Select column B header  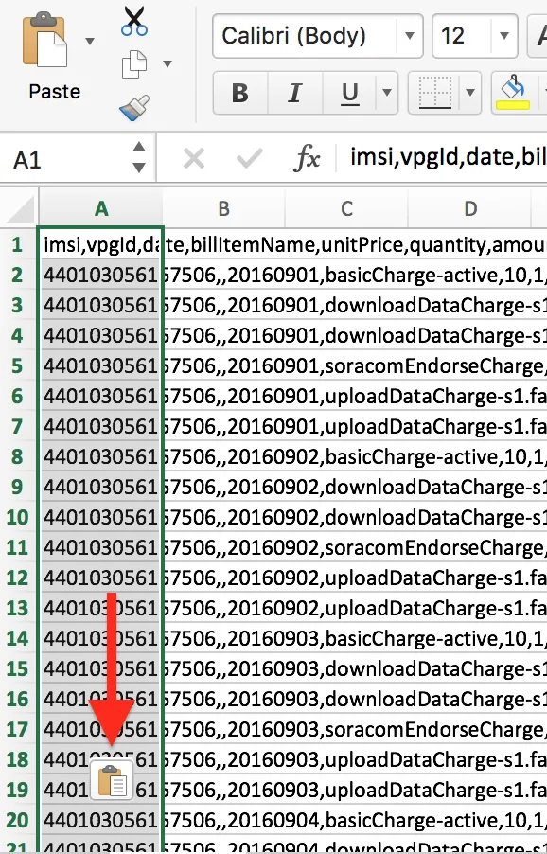tap(223, 208)
